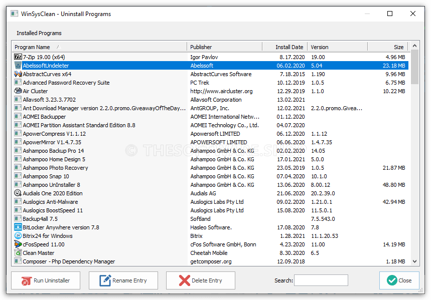Click the AOMEI Backupper row icon
The width and height of the screenshot is (431, 300).
click(18, 116)
